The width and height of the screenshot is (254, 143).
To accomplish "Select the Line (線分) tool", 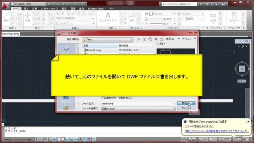I will pos(6,17).
